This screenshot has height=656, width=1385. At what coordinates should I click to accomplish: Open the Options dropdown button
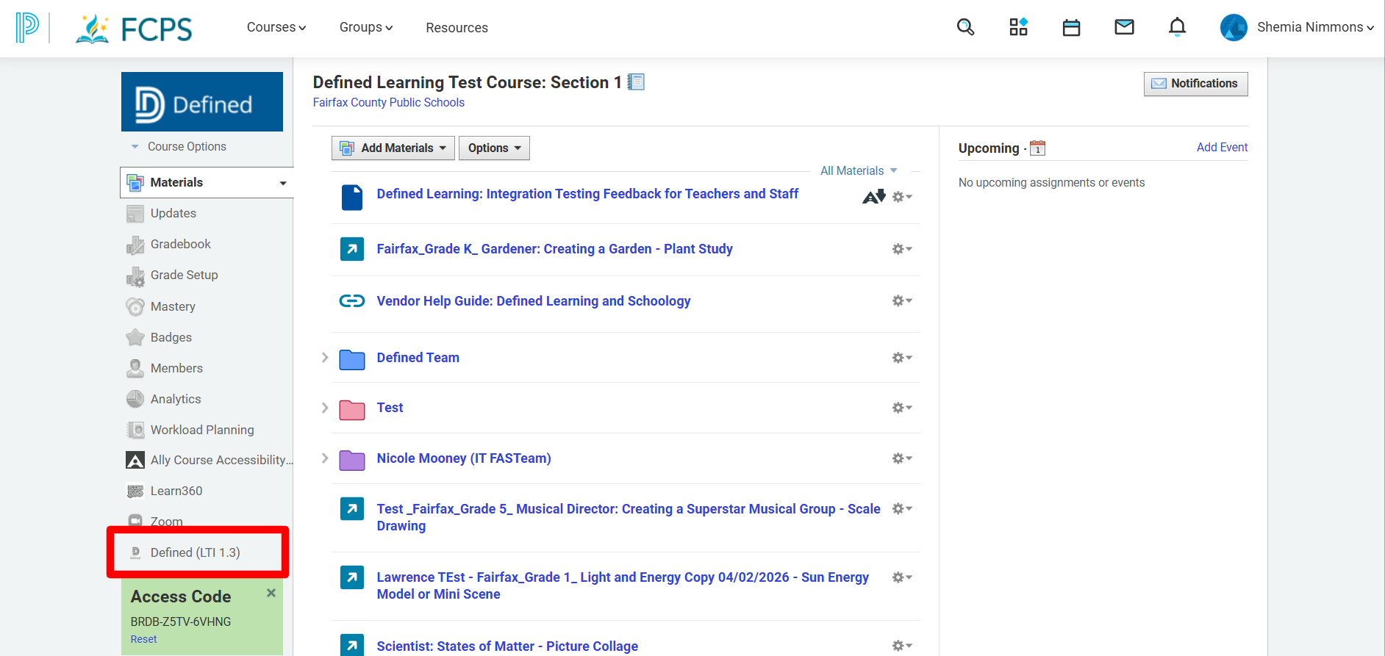click(x=494, y=148)
